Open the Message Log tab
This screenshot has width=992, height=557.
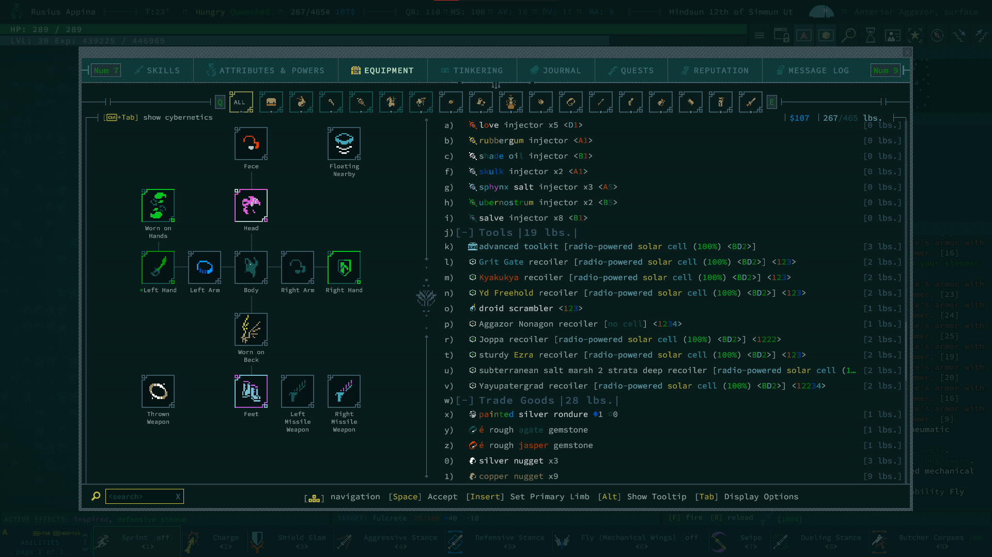(813, 71)
